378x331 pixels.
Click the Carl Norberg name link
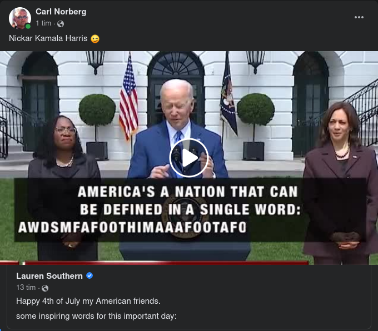61,12
